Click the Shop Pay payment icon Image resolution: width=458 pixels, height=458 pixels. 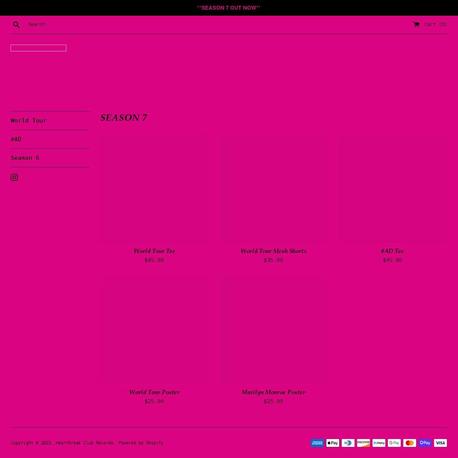425,443
